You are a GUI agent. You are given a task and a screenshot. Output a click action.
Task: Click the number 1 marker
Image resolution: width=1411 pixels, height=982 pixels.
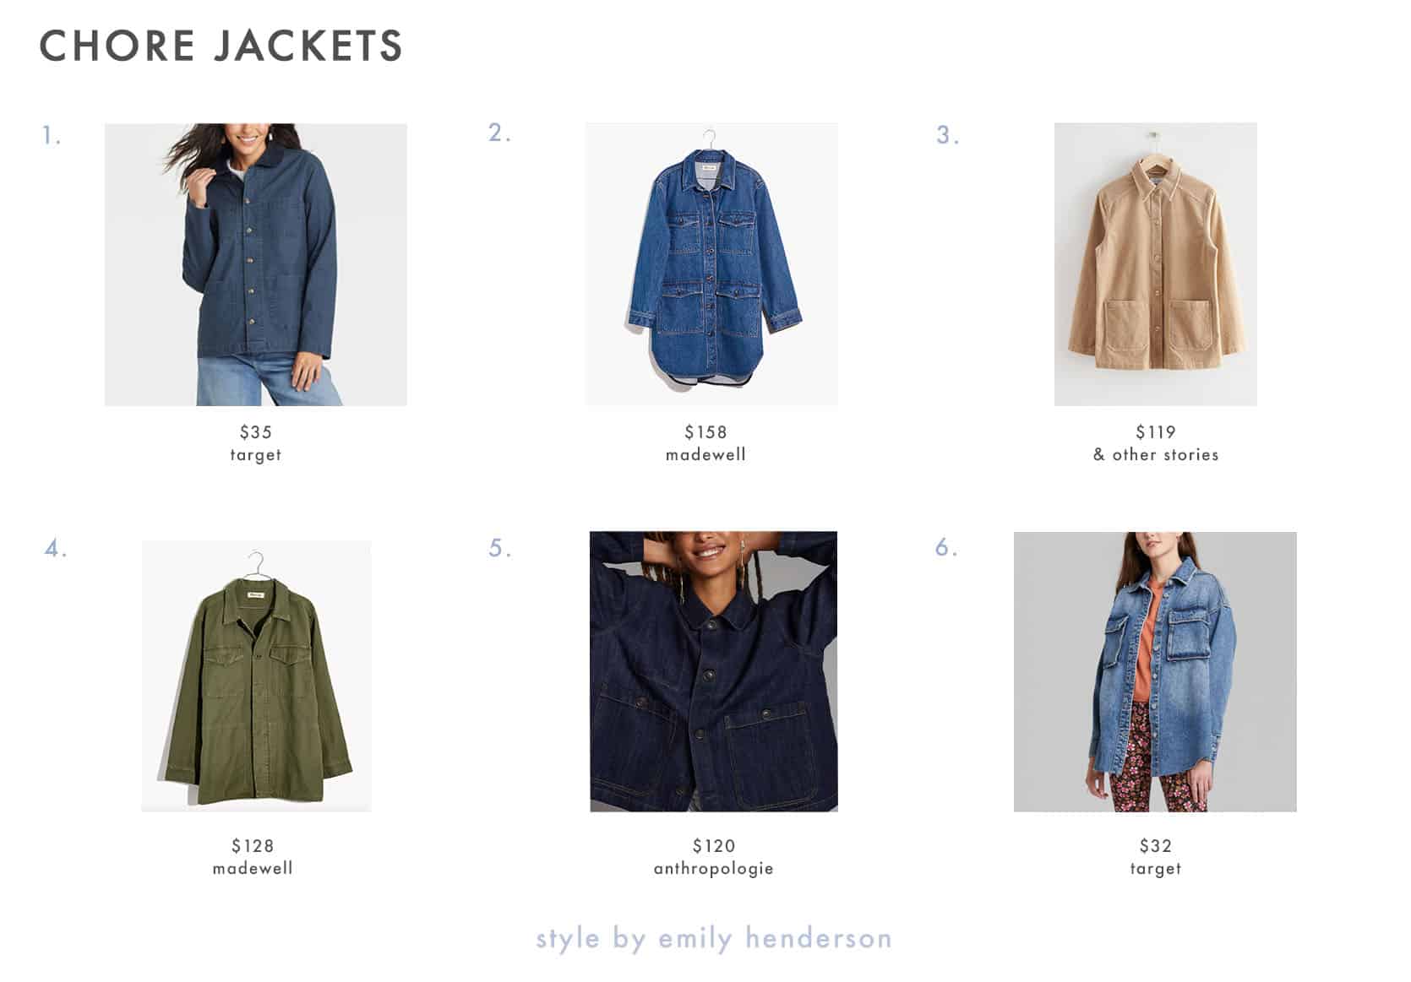52,135
